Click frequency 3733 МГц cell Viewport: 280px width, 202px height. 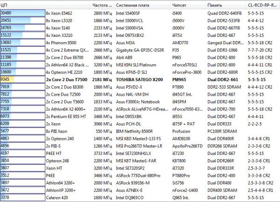pos(103,153)
